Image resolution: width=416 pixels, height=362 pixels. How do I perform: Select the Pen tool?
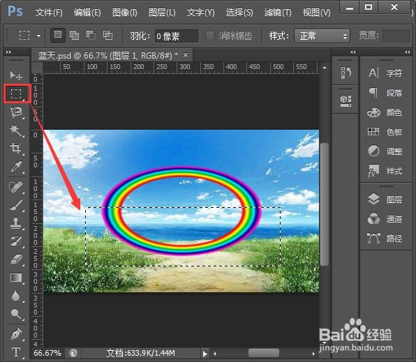tap(16, 334)
